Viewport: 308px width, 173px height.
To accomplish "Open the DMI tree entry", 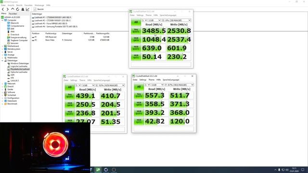I will [x=12, y=29].
